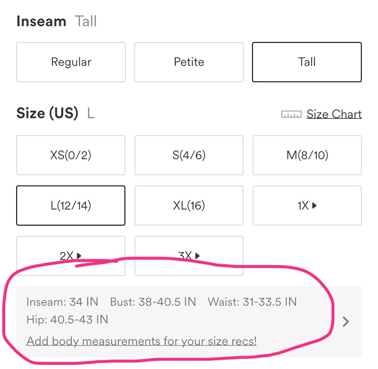Choose size L(12/14)
This screenshot has width=378, height=369.
[x=70, y=205]
